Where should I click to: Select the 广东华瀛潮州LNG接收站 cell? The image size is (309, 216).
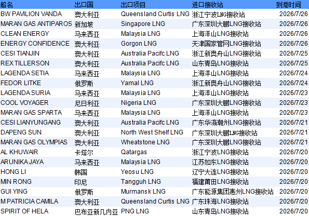tap(226, 123)
